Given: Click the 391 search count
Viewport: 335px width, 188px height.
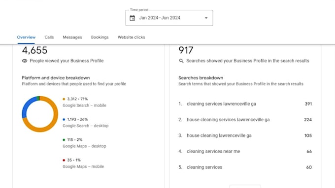Looking at the screenshot, I should [308, 104].
